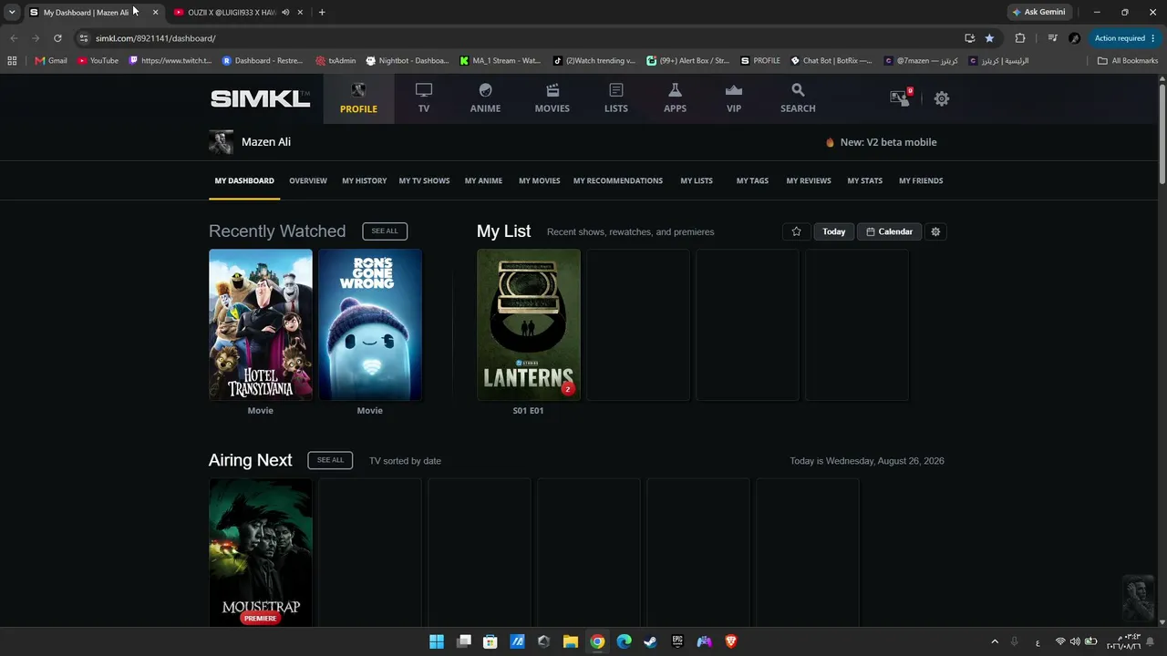View the My Recommendations tab
This screenshot has height=656, width=1167.
tap(618, 180)
